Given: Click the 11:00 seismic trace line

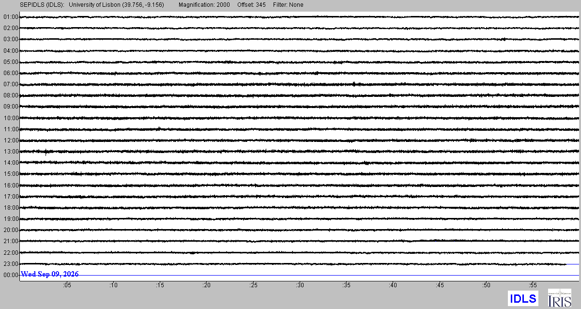Looking at the screenshot, I should click(300, 129).
